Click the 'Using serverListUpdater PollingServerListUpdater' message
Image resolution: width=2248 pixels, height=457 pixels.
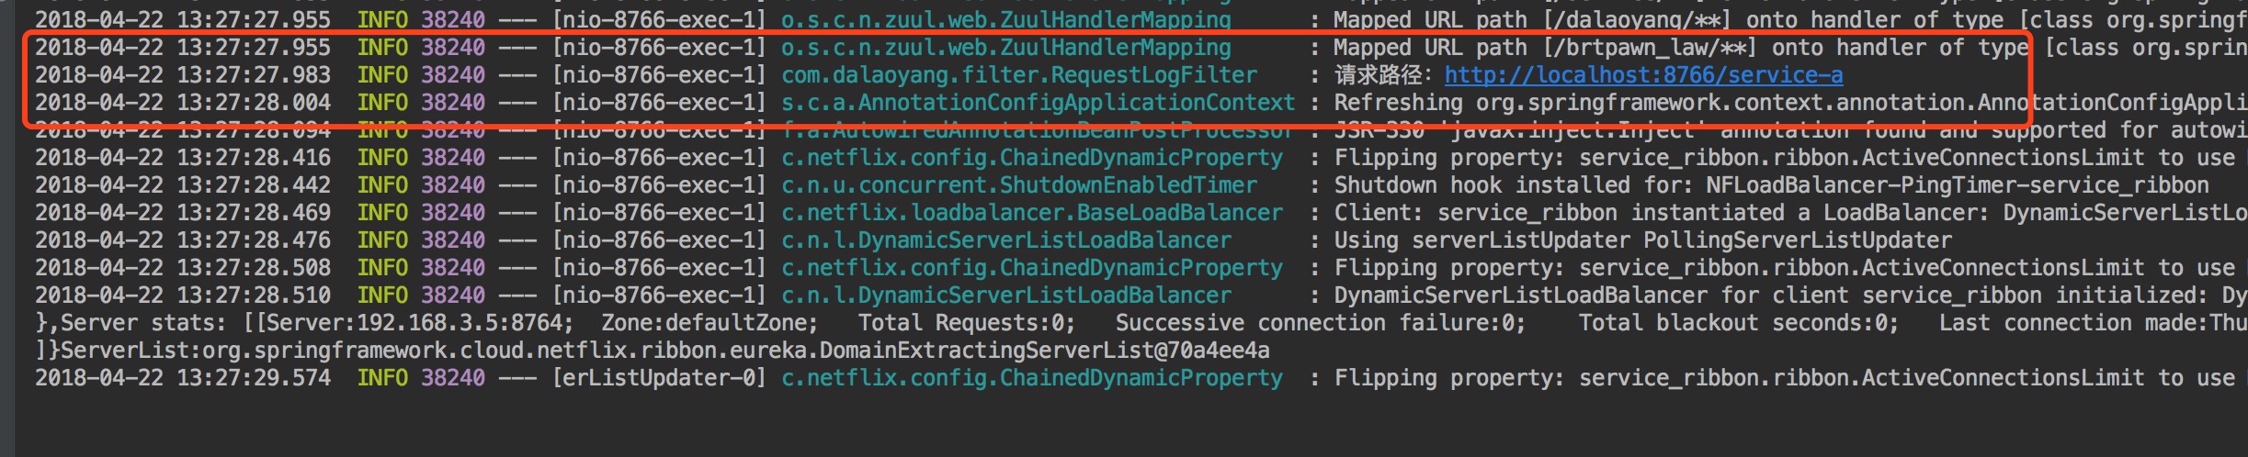click(1642, 240)
